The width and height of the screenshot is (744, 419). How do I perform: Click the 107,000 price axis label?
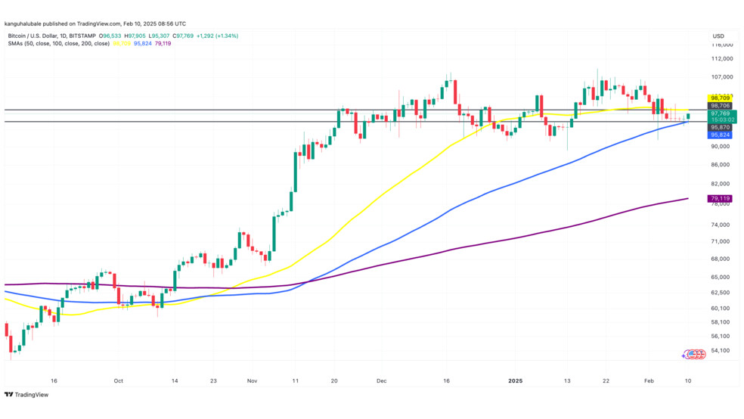coord(722,77)
